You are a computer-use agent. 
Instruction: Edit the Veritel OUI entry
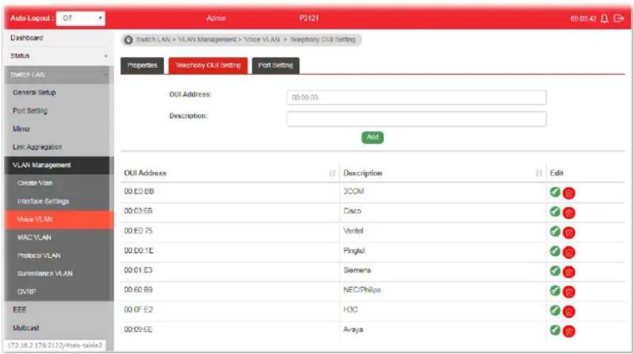555,231
